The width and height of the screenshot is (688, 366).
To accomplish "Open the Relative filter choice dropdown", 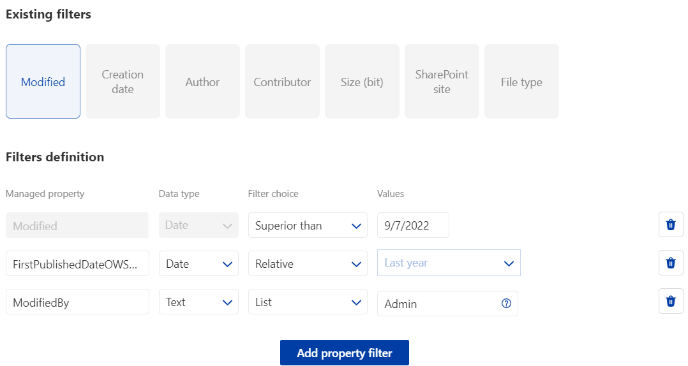I will tap(308, 263).
